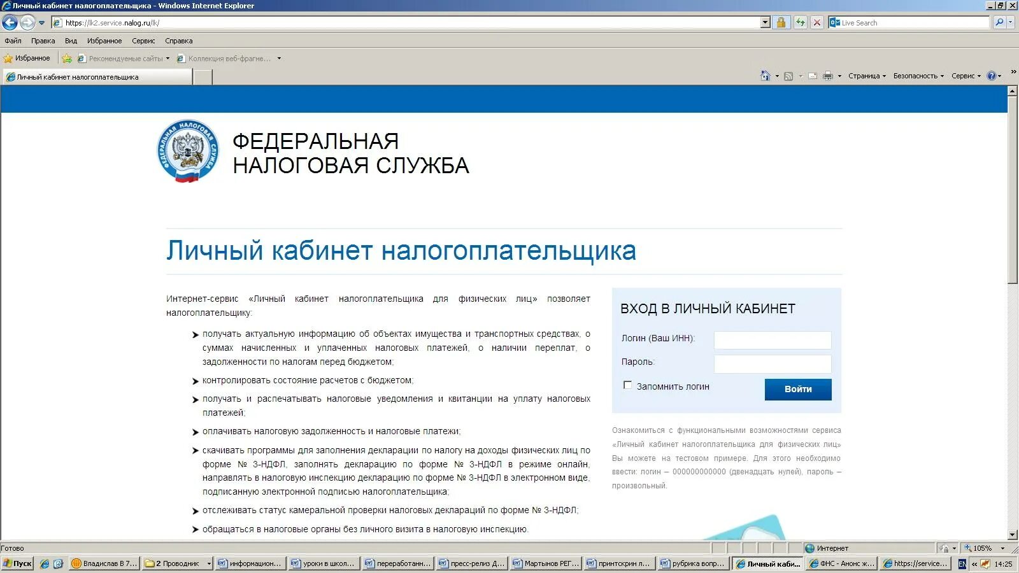
Task: Stop page loading with the red X icon
Action: coord(816,22)
